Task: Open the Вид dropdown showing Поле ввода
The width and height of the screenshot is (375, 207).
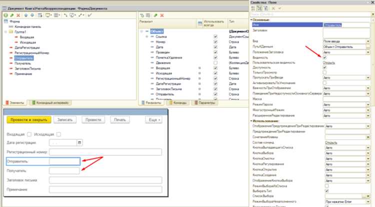Action: tap(368, 42)
